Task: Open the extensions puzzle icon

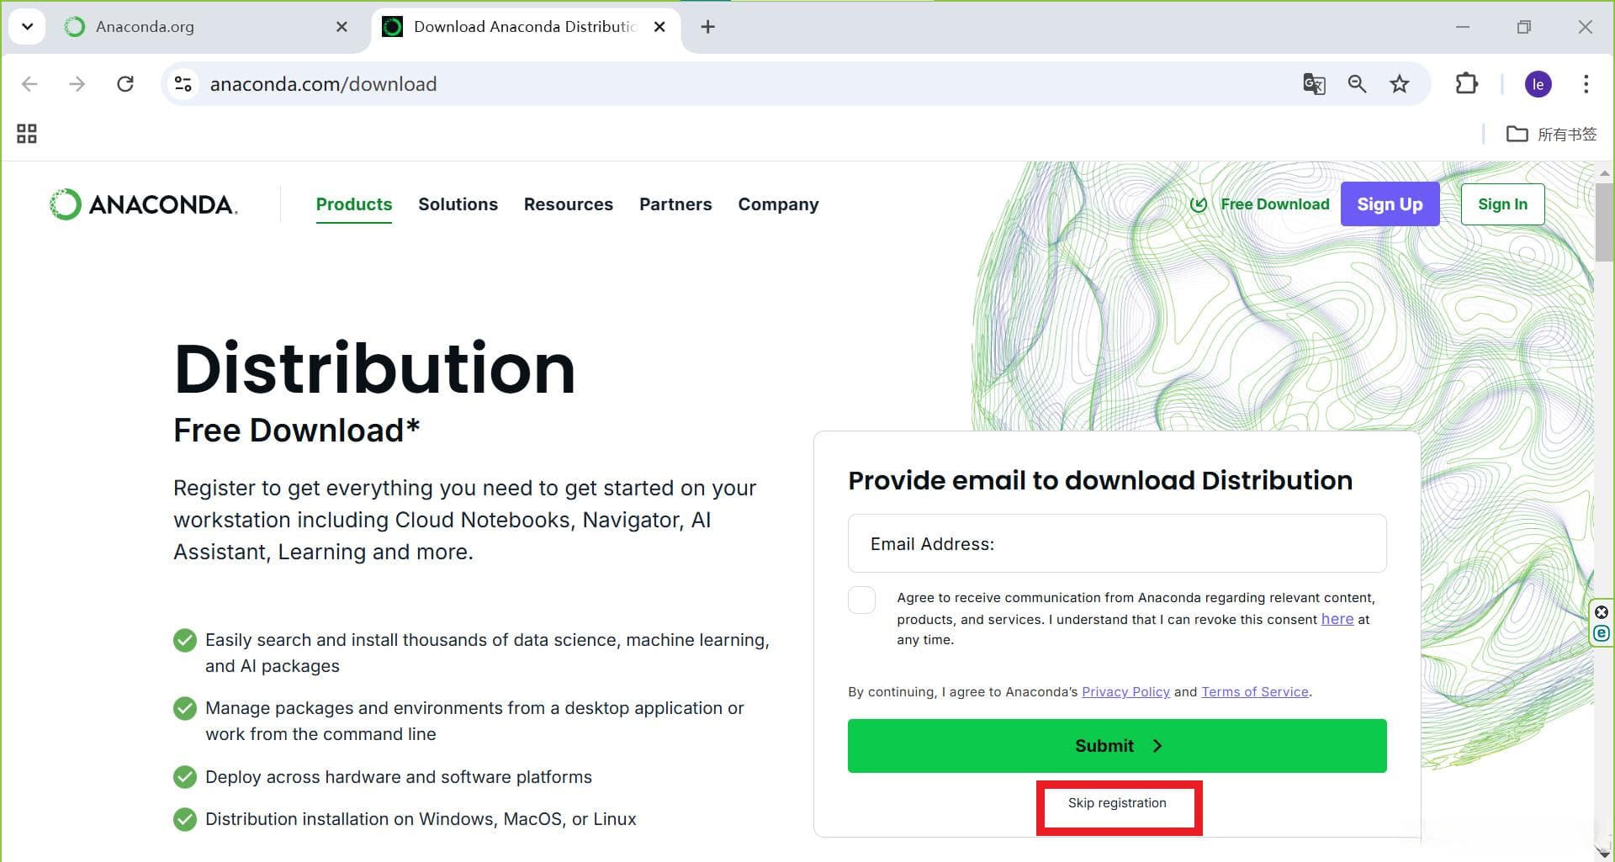Action: tap(1466, 84)
